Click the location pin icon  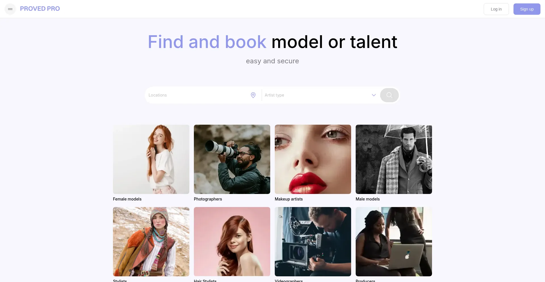click(x=253, y=95)
